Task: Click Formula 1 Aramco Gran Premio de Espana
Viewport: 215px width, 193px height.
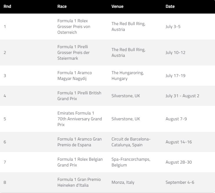Action: pyautogui.click(x=80, y=142)
